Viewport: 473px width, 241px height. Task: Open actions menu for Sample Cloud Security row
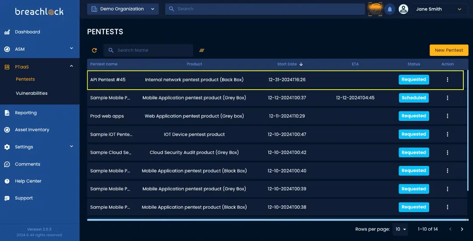click(447, 152)
